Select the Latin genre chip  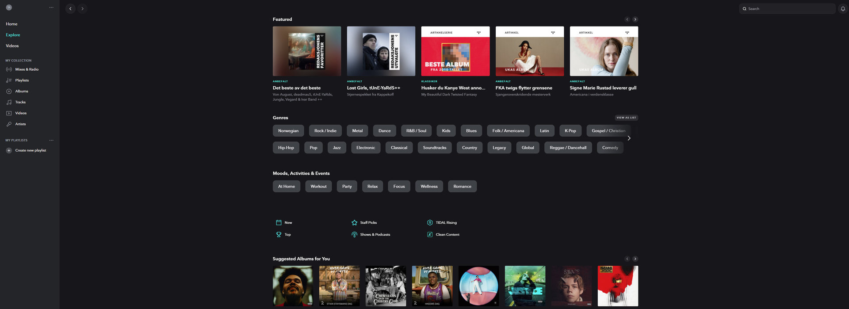point(544,131)
